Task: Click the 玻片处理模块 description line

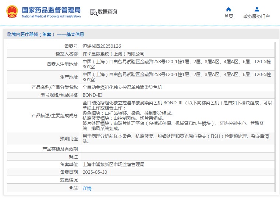Action: (x=173, y=126)
